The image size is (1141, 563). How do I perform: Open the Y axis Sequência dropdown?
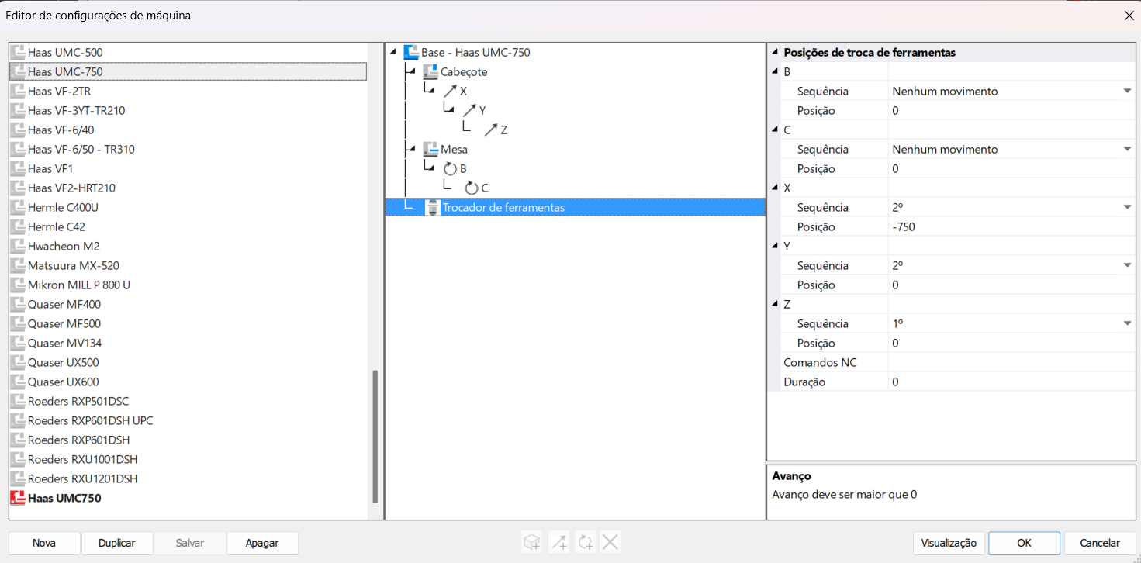coord(1127,265)
